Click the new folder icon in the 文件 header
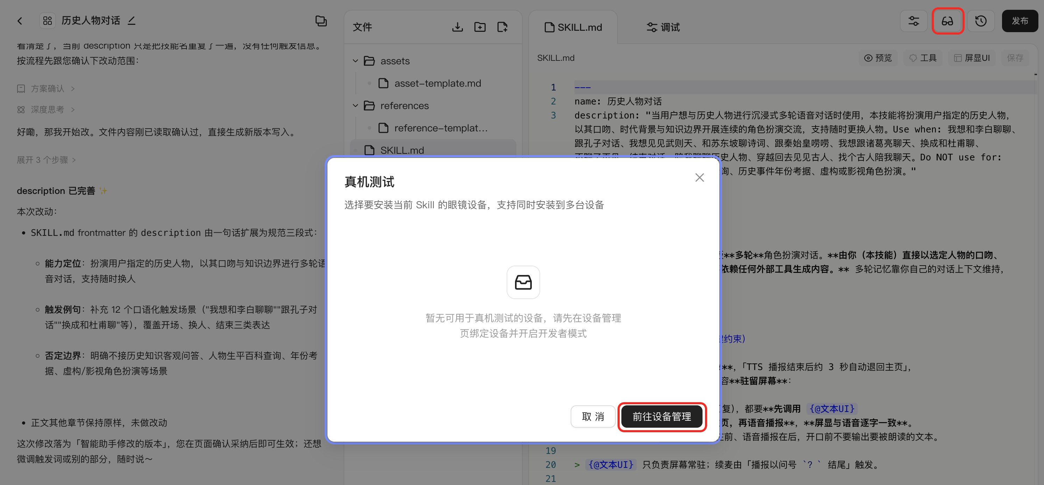This screenshot has height=485, width=1044. [x=480, y=27]
